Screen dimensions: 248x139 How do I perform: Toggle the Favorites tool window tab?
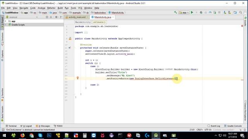[2, 95]
